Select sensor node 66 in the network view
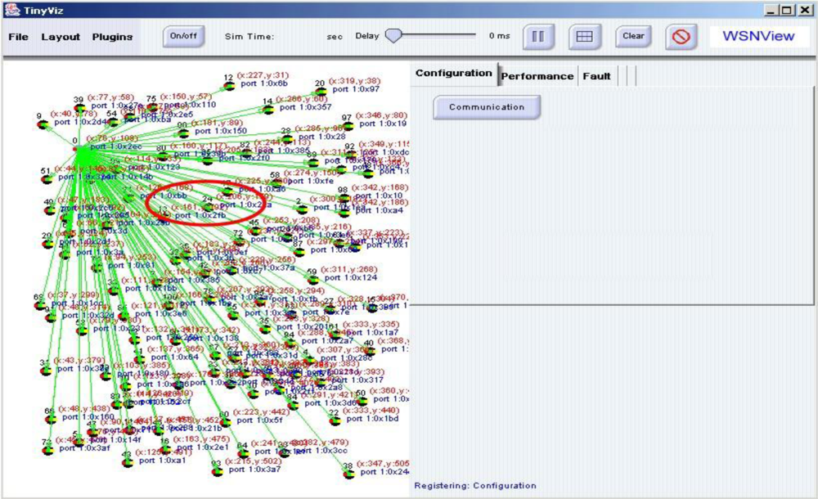This screenshot has height=499, width=818. (x=51, y=419)
